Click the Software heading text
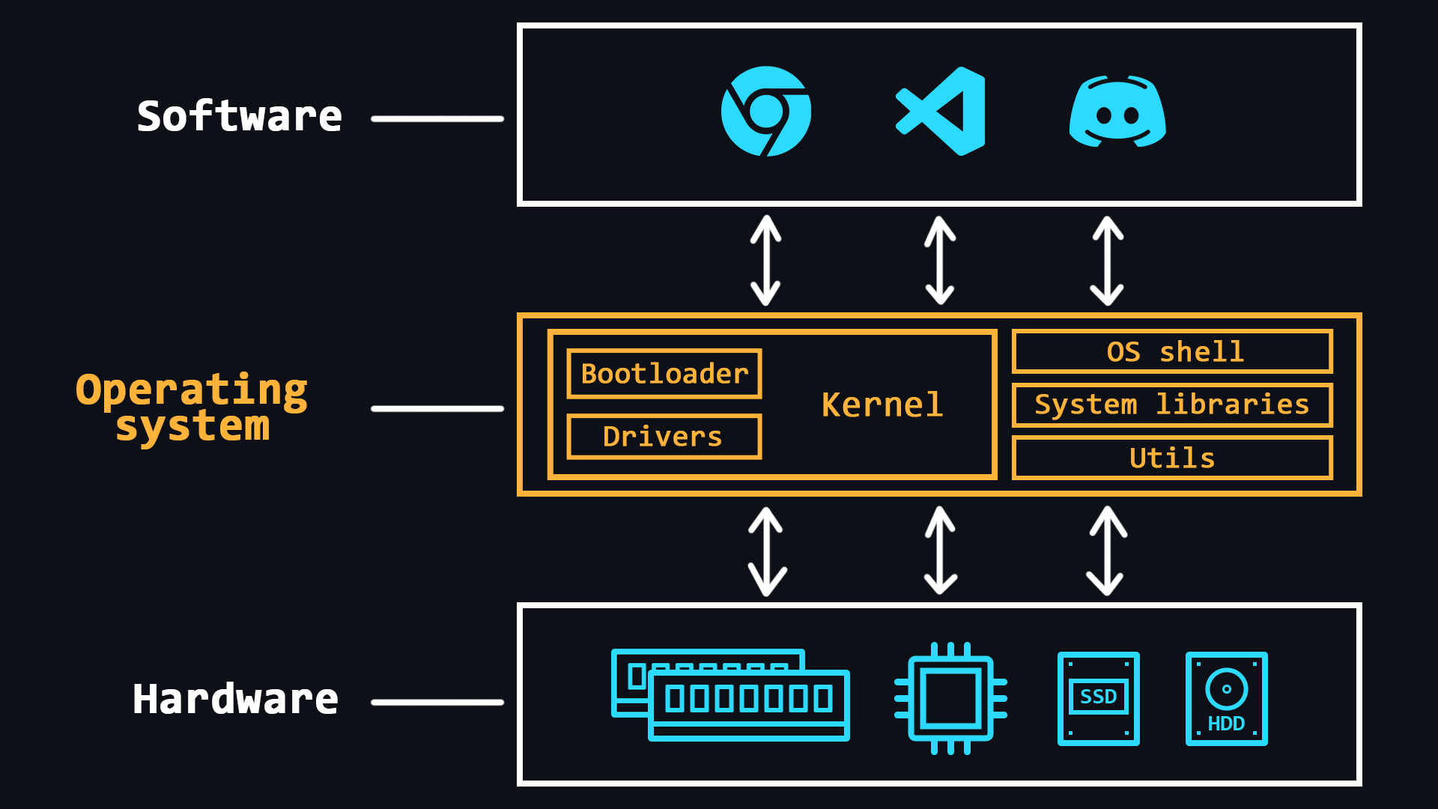The height and width of the screenshot is (809, 1438). tap(239, 117)
